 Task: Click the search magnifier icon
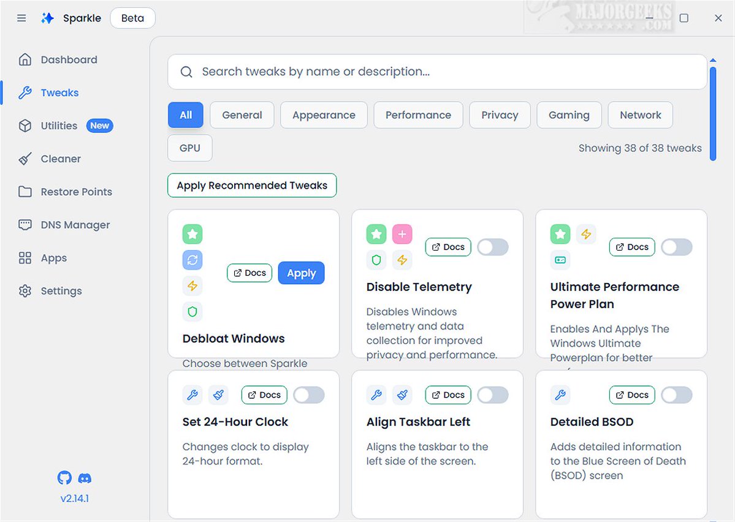(x=186, y=72)
